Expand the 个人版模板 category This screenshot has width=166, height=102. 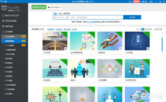click(x=14, y=45)
